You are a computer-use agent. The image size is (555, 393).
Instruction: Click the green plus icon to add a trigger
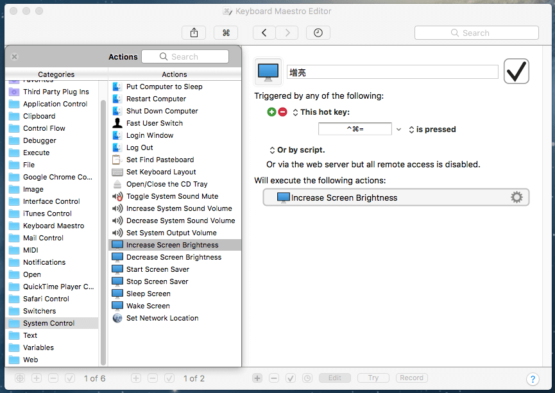coord(272,112)
